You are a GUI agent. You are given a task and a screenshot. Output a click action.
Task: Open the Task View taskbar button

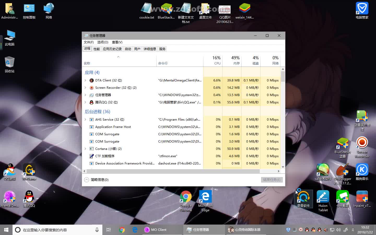pos(109,230)
